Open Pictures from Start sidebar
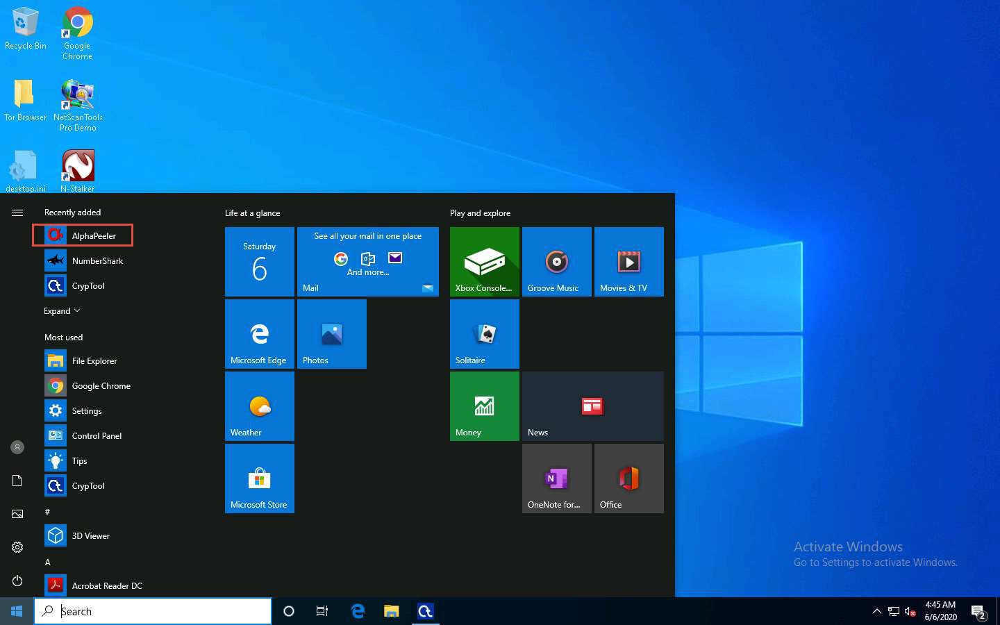 [x=17, y=514]
